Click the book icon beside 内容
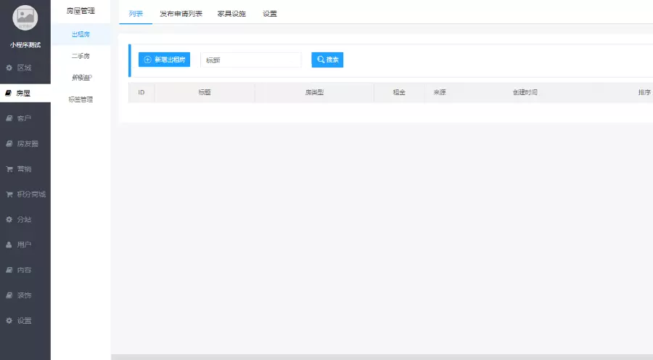The height and width of the screenshot is (360, 653). tap(9, 270)
